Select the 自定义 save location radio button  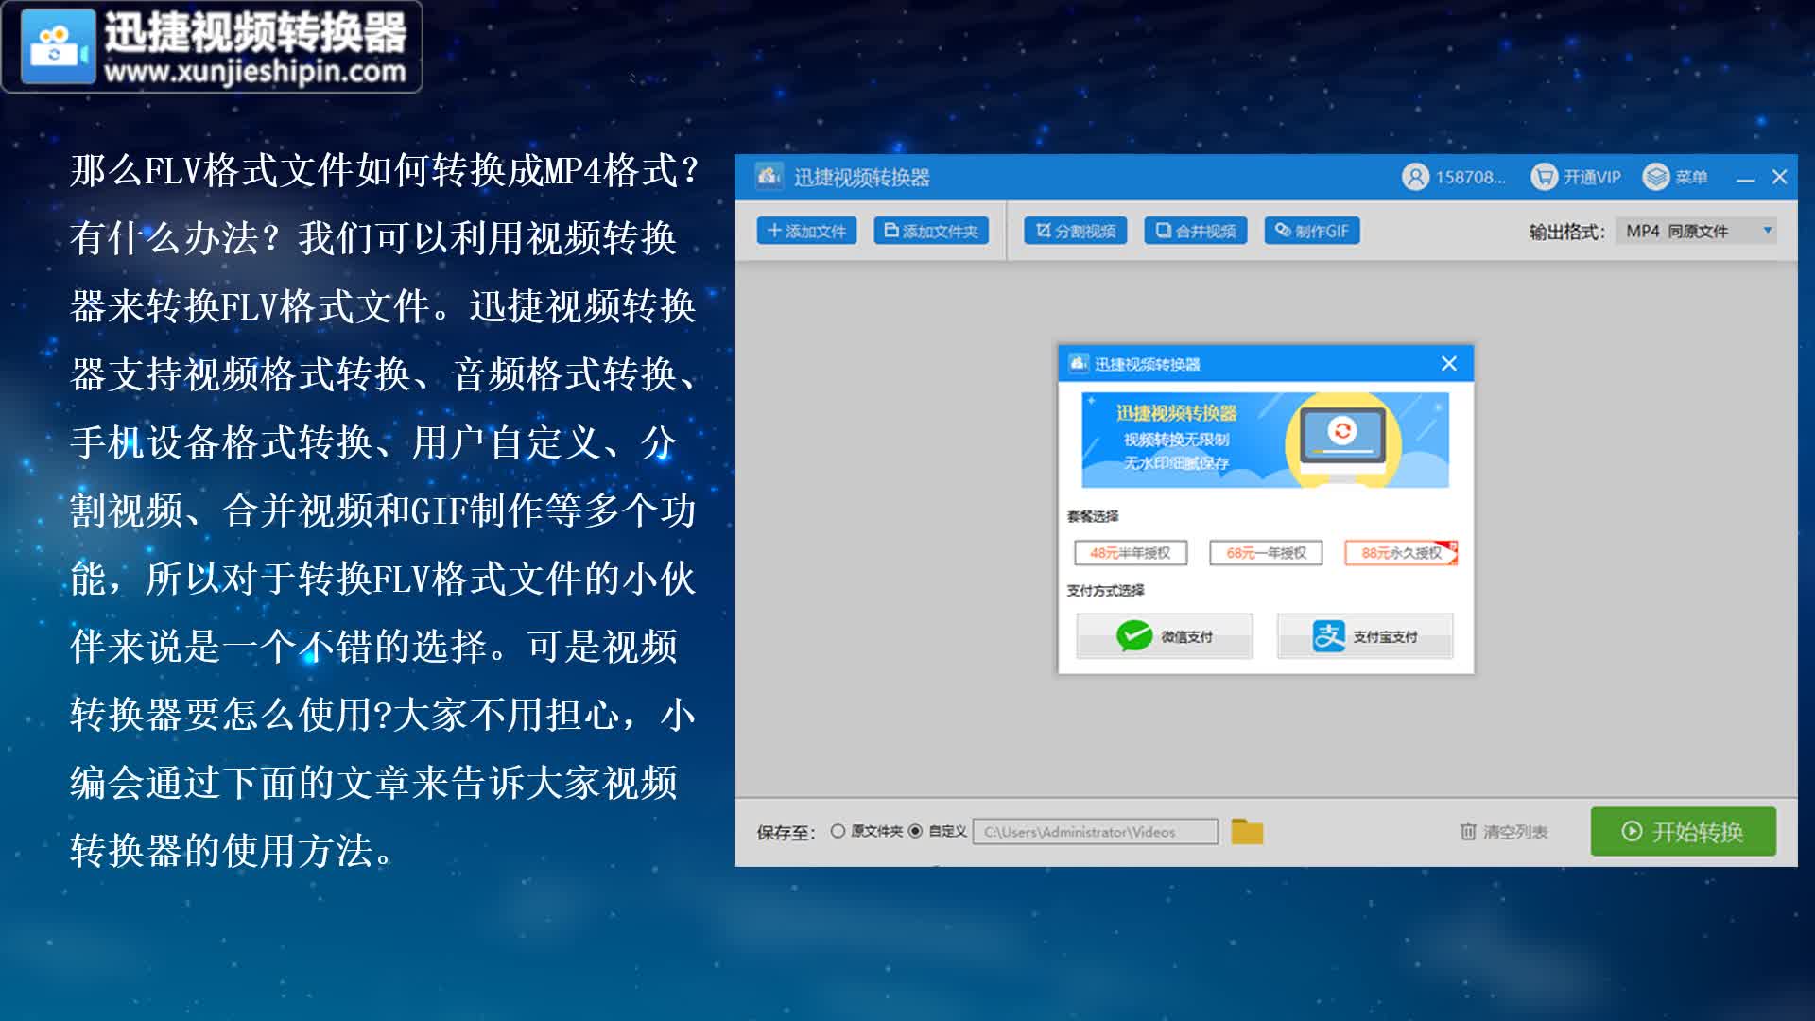coord(914,831)
